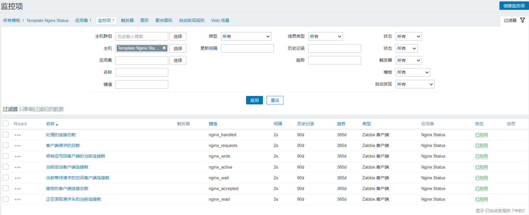Focus the 主机群组 search field
This screenshot has width=529, height=215.
(142, 36)
